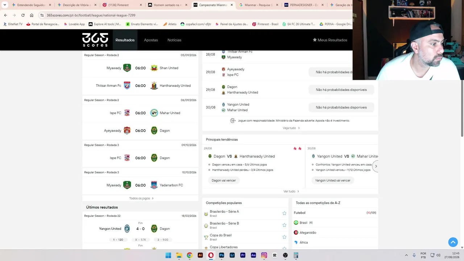
Task: Launch Photoshop from taskbar
Action: coord(221,255)
